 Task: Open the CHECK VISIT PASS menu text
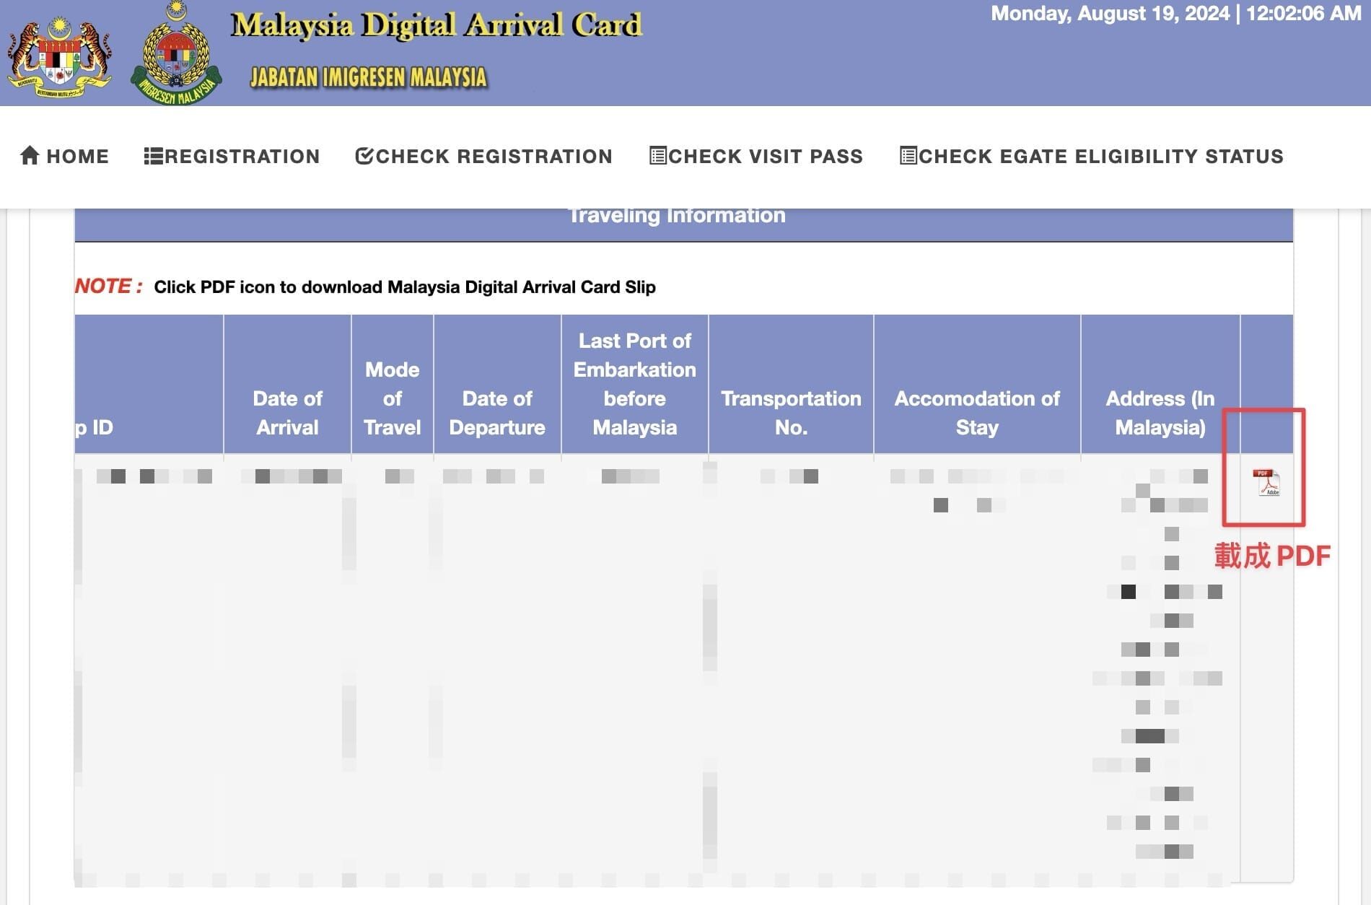pos(765,157)
